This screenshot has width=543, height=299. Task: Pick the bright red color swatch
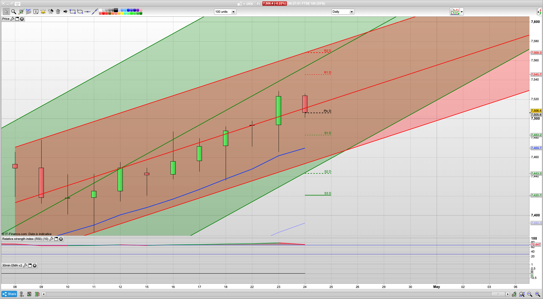pos(104,13)
